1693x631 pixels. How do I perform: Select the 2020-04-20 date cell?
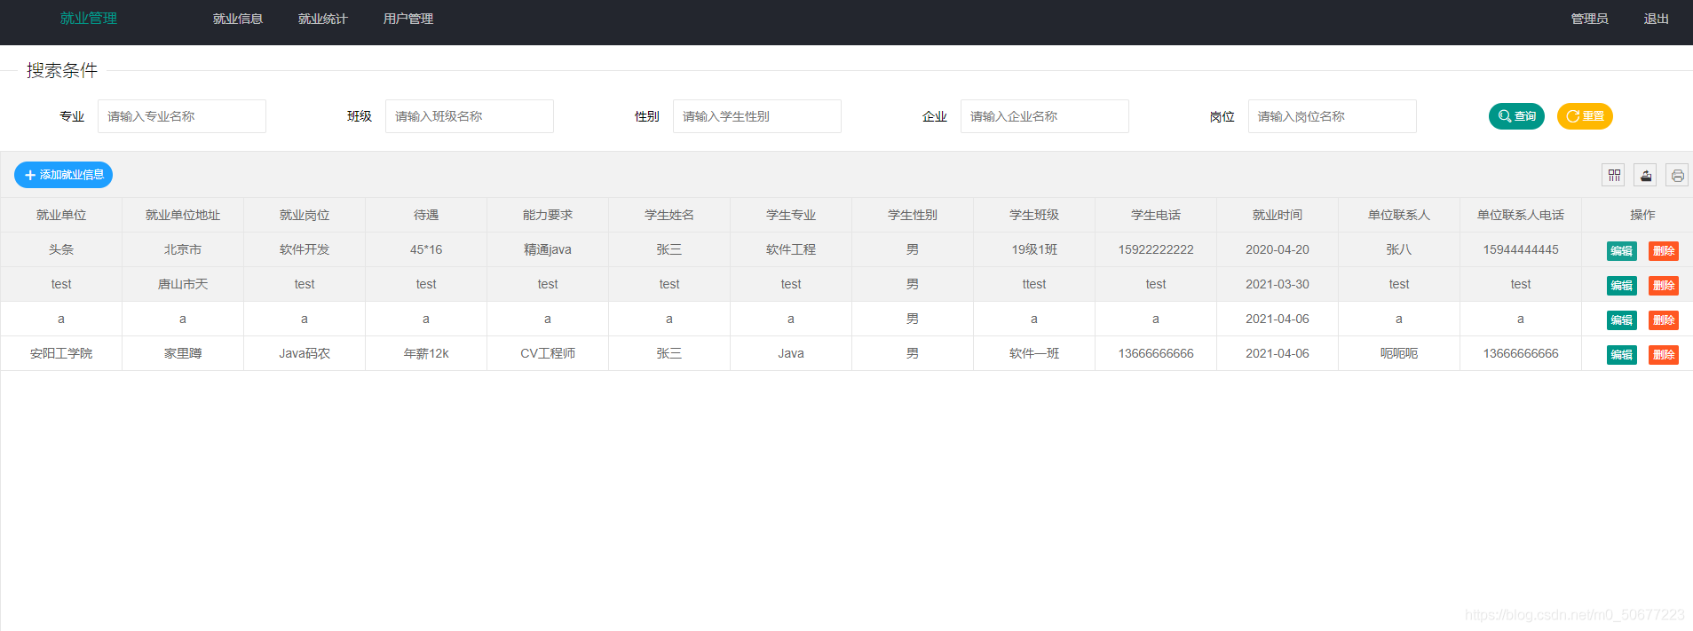click(1278, 249)
